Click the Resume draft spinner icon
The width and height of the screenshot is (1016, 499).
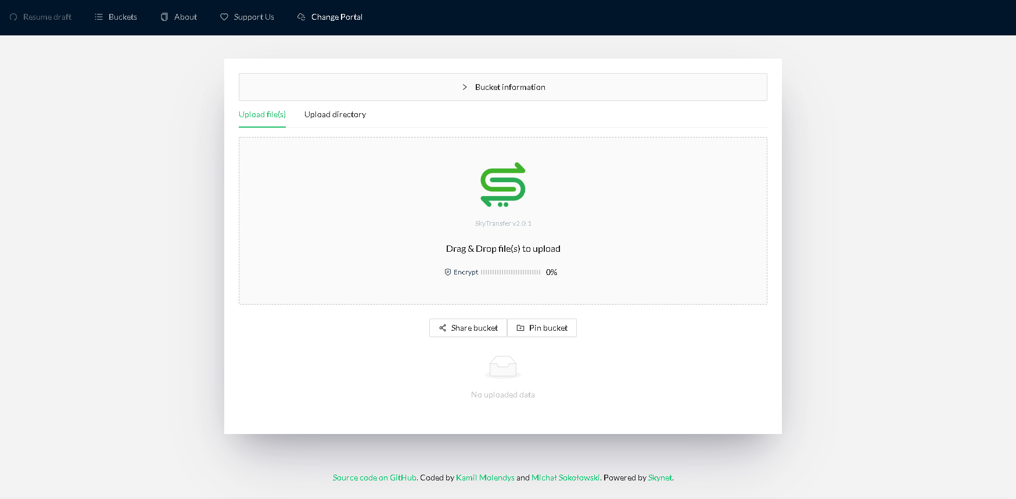tap(13, 17)
